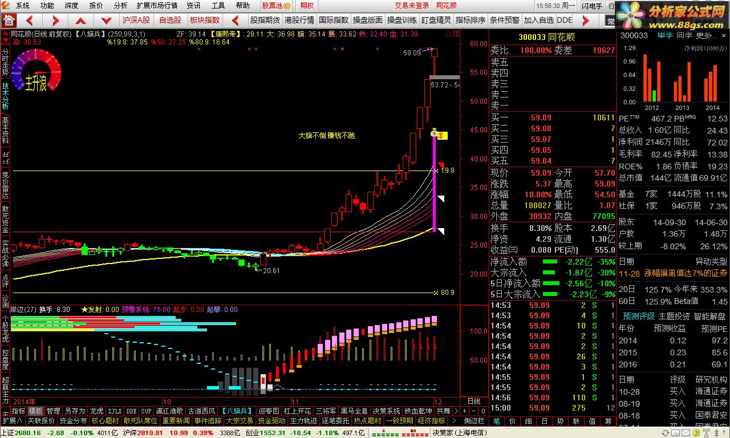Open the 资讯 menu
The width and height of the screenshot is (730, 438).
pos(193,6)
